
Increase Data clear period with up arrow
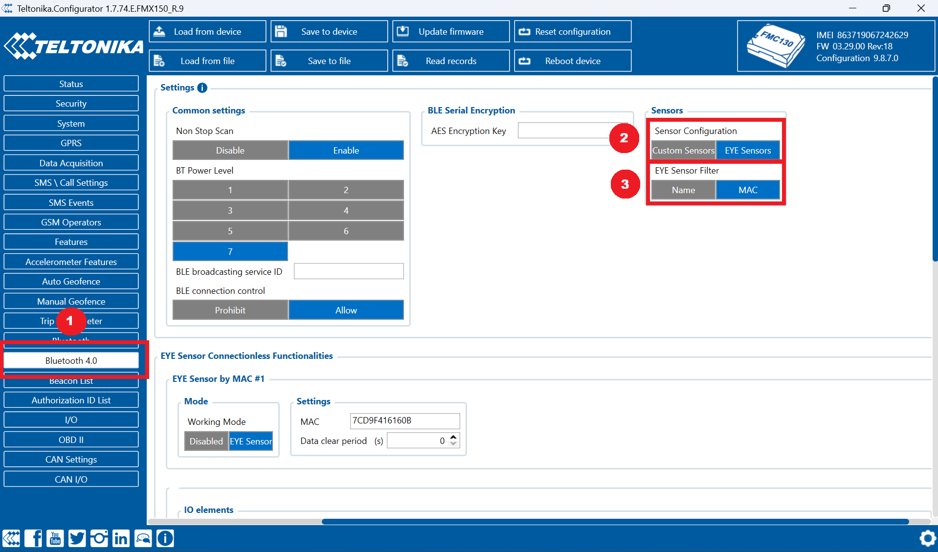pyautogui.click(x=453, y=437)
